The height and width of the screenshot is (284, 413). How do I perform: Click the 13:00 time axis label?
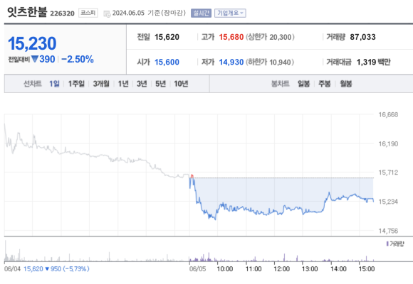(310, 269)
